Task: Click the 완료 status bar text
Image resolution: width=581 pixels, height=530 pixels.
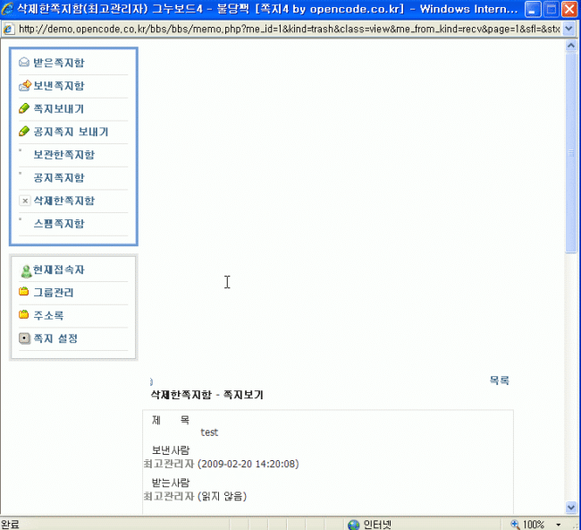Action: click(10, 525)
